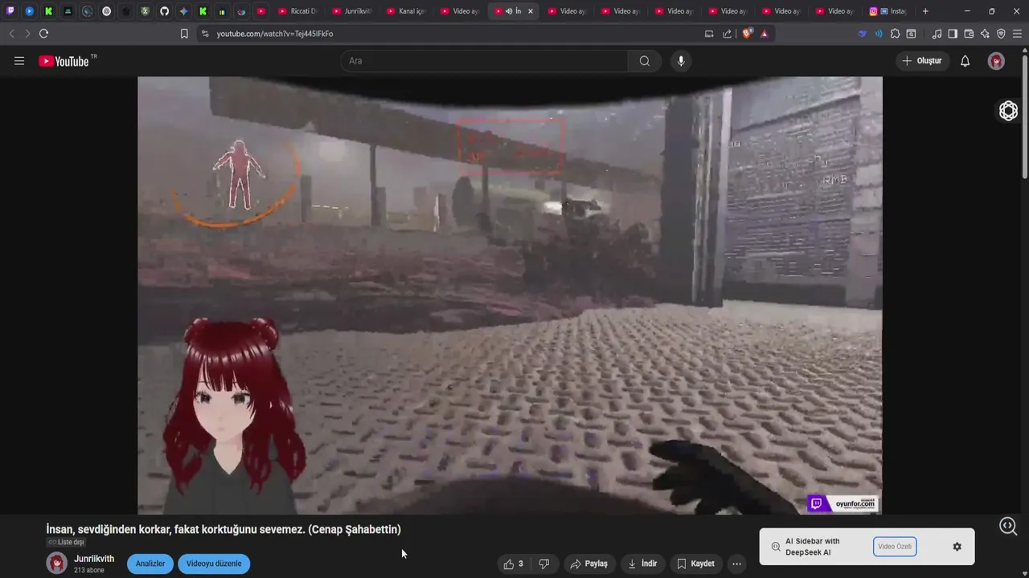Click the Video Özeti summary button

point(895,547)
